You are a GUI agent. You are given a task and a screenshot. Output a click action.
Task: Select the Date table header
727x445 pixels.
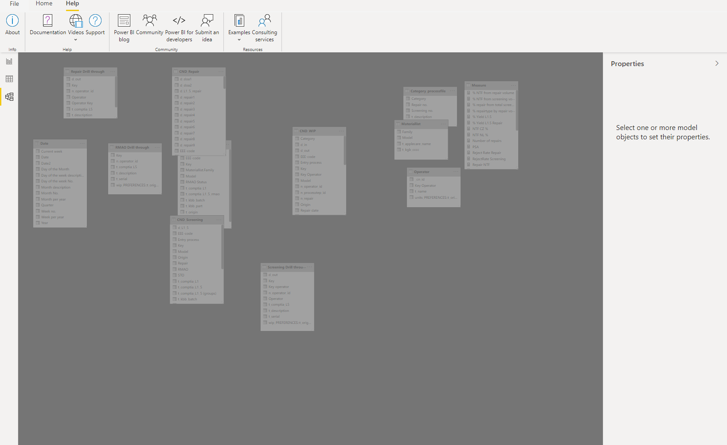60,143
